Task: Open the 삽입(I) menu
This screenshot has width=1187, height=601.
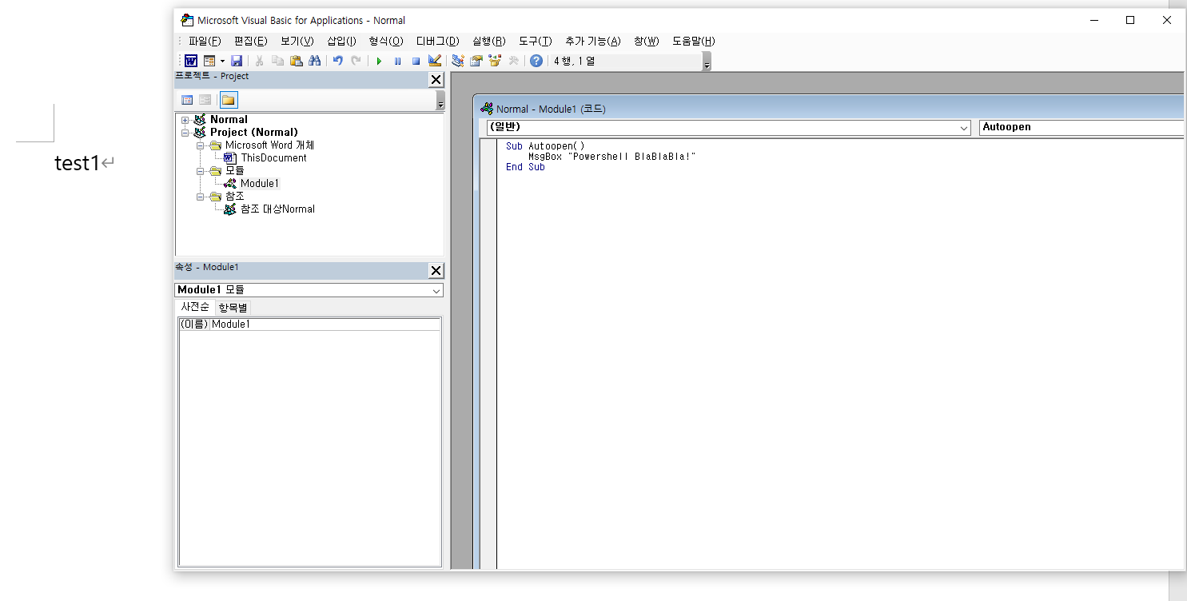Action: coord(341,41)
